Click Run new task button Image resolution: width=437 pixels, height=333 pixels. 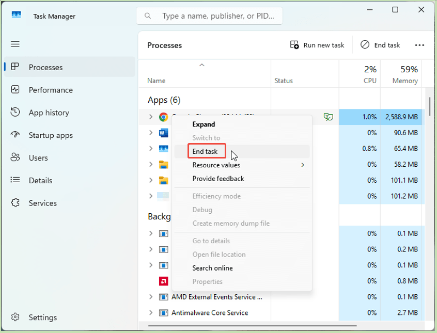point(317,45)
